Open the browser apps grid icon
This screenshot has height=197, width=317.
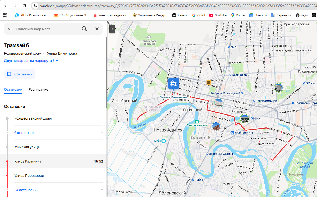point(5,15)
